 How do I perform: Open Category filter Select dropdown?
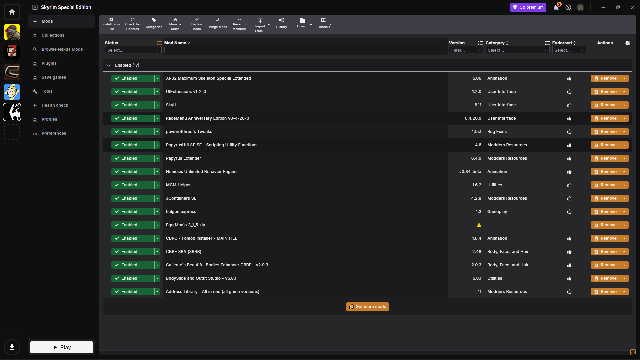point(517,50)
